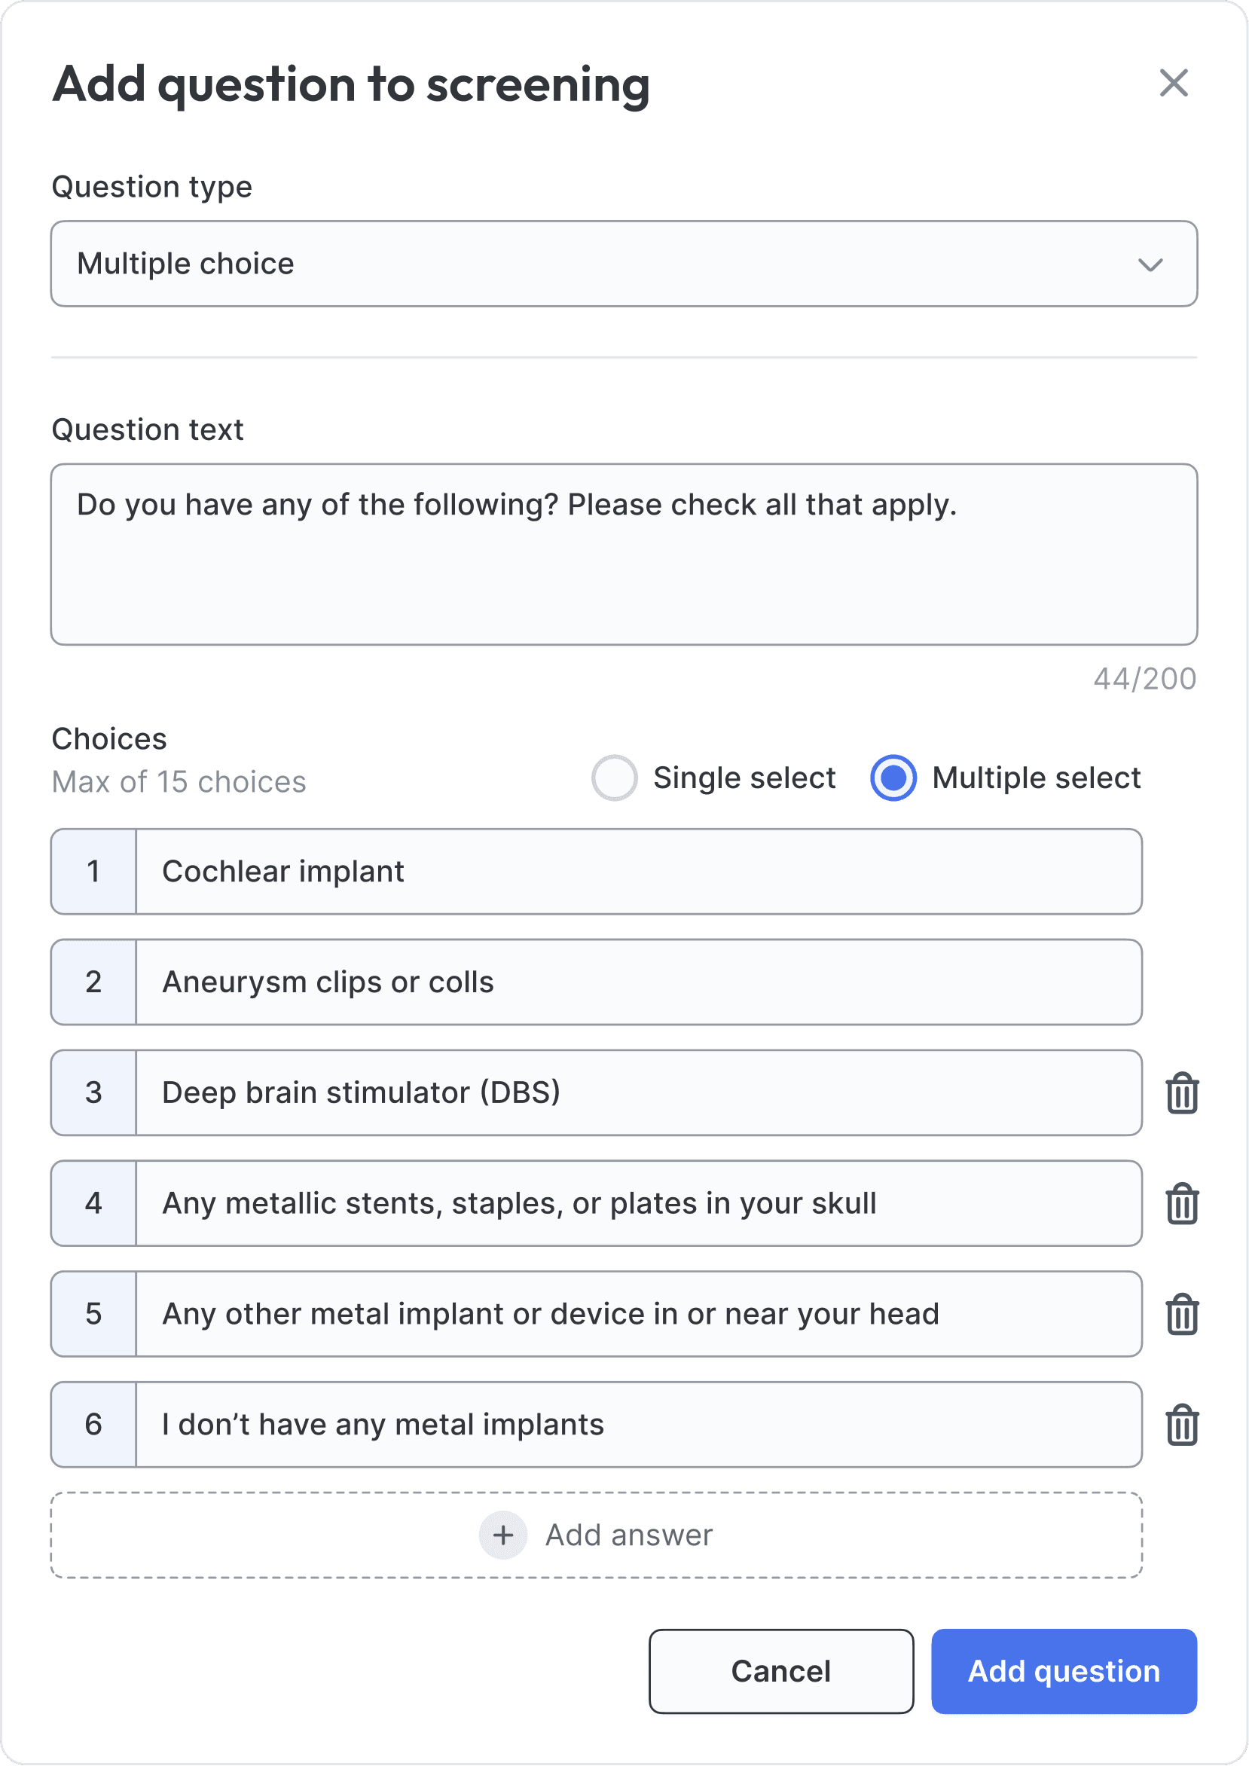Open the Question type dropdown

[x=623, y=264]
